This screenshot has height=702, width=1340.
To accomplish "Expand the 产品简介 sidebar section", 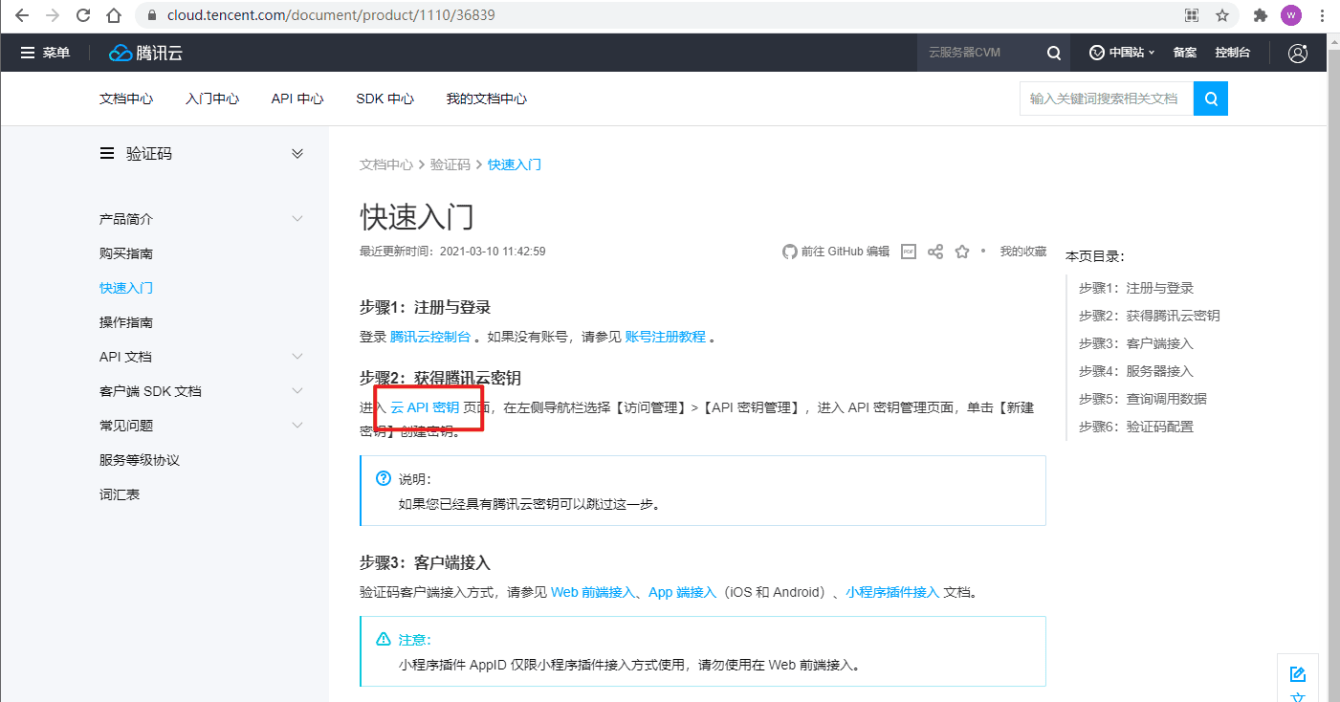I will (297, 219).
